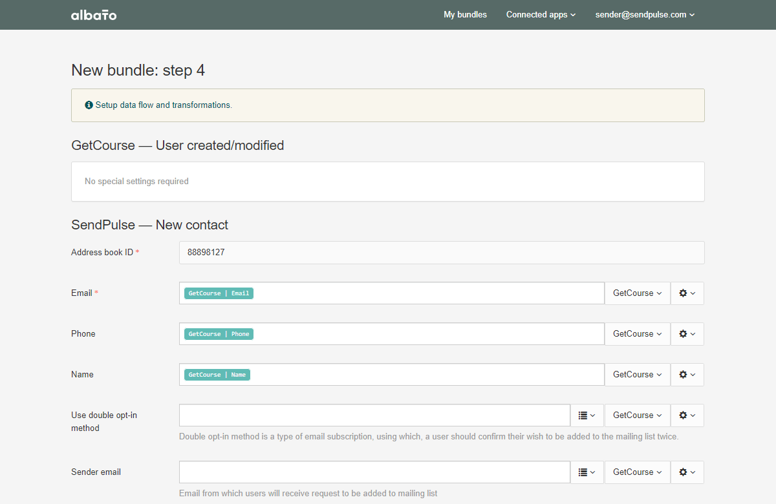The width and height of the screenshot is (776, 504).
Task: Click the info icon in setup notice
Action: click(89, 105)
